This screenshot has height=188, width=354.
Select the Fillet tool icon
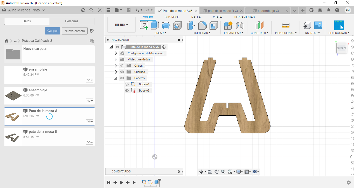(x=202, y=25)
